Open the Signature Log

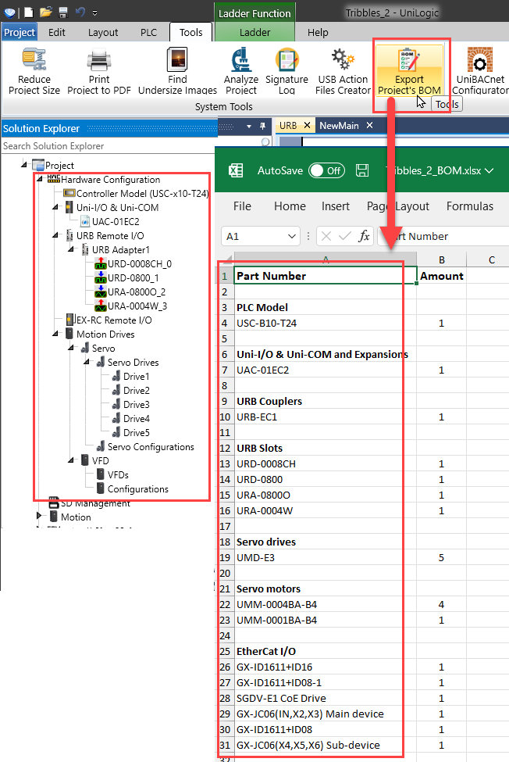pos(287,61)
